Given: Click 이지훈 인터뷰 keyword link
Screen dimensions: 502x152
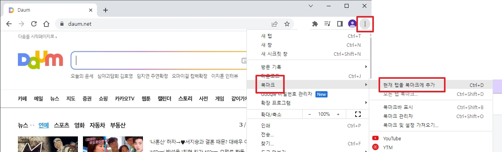Looking at the screenshot, I should [225, 76].
